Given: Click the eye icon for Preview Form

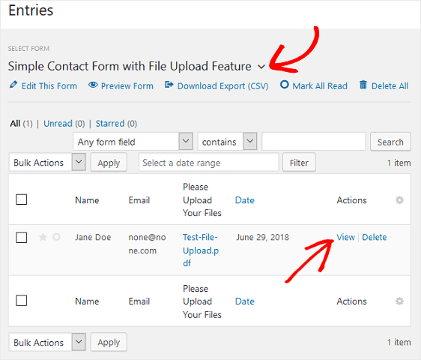Looking at the screenshot, I should (93, 85).
